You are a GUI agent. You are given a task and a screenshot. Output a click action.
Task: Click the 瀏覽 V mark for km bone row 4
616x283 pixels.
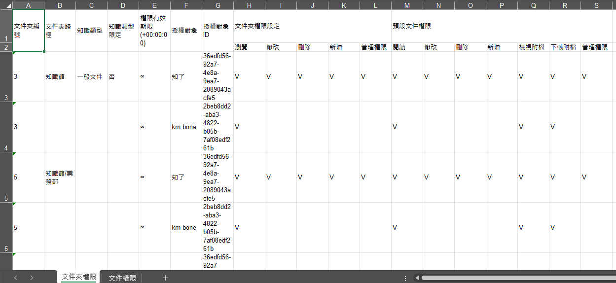point(237,127)
